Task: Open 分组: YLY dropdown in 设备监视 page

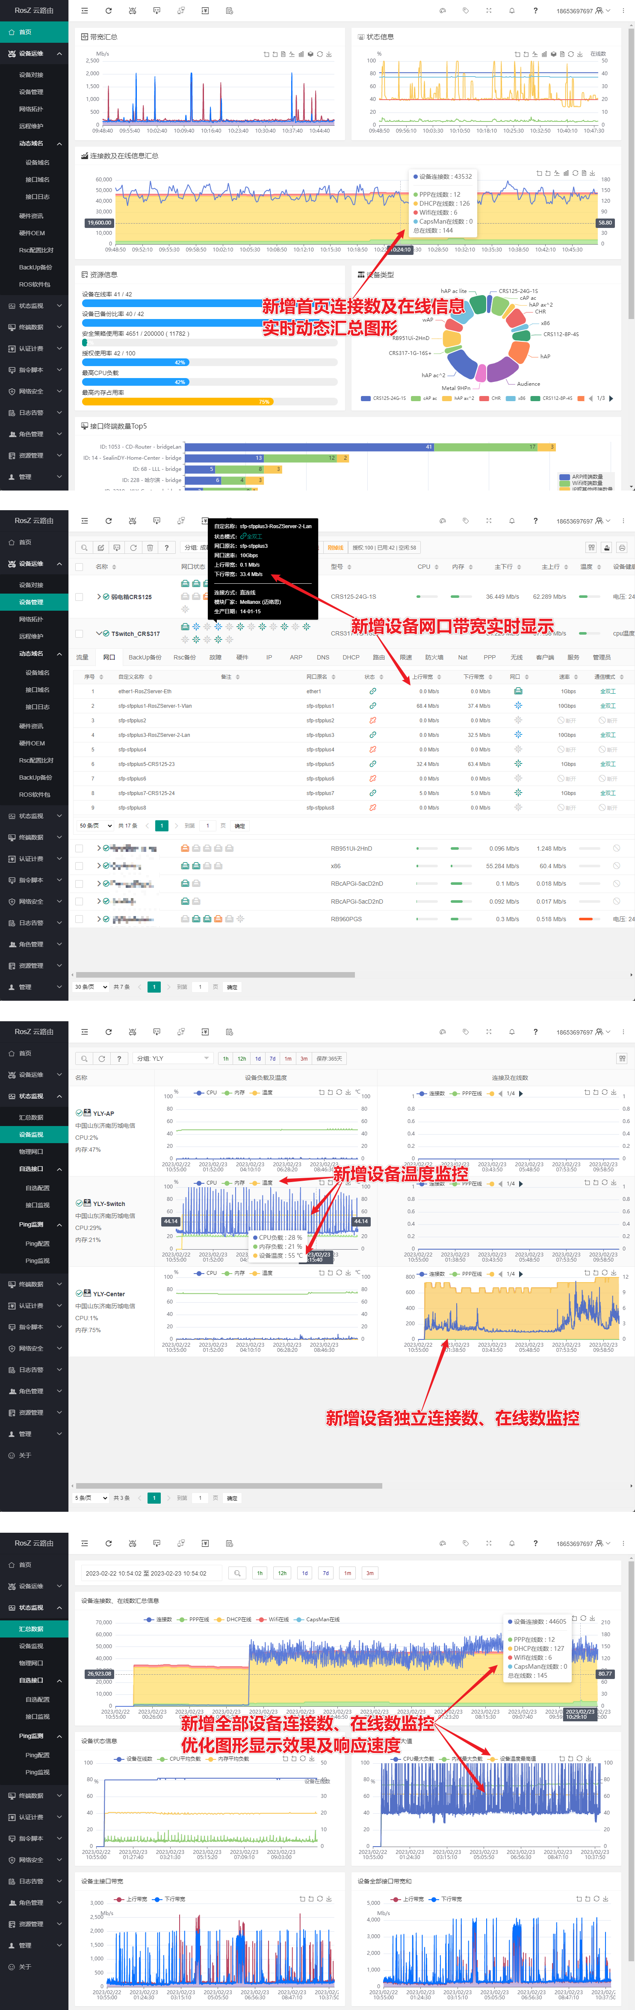Action: 172,1059
